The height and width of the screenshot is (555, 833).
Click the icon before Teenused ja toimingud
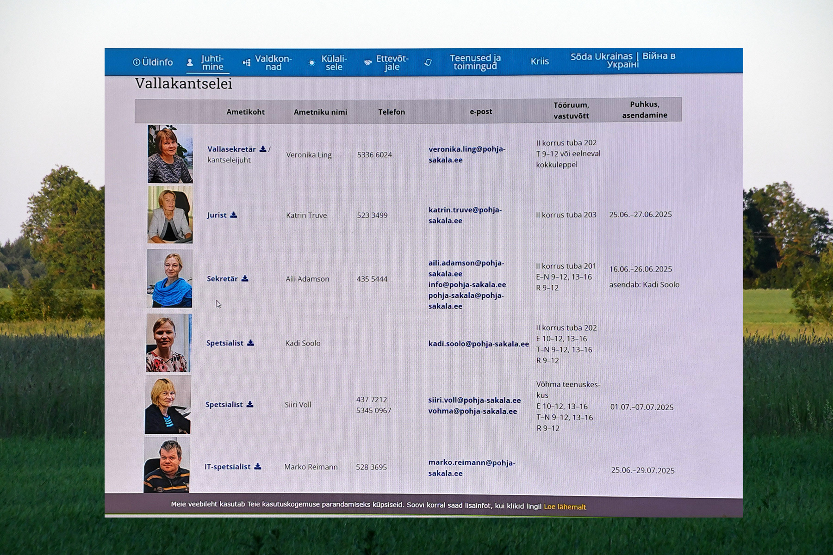point(428,62)
